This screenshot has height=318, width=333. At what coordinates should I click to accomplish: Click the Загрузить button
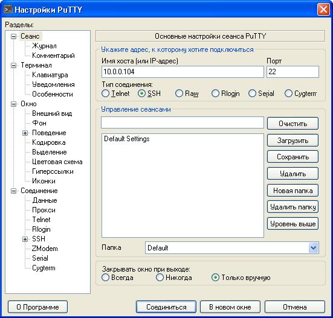(293, 141)
